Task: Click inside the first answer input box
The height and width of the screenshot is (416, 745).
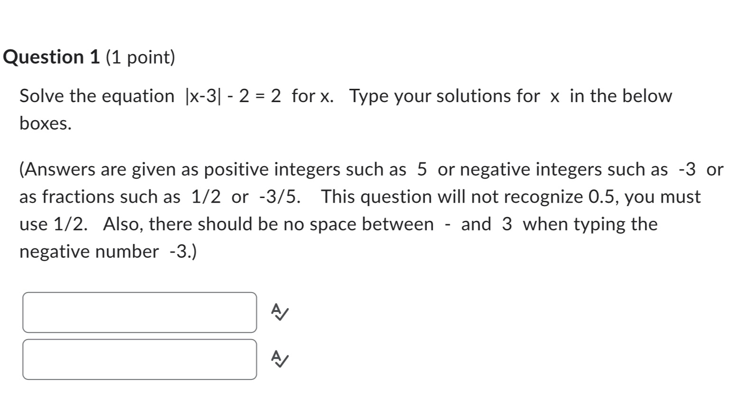Action: [x=139, y=312]
